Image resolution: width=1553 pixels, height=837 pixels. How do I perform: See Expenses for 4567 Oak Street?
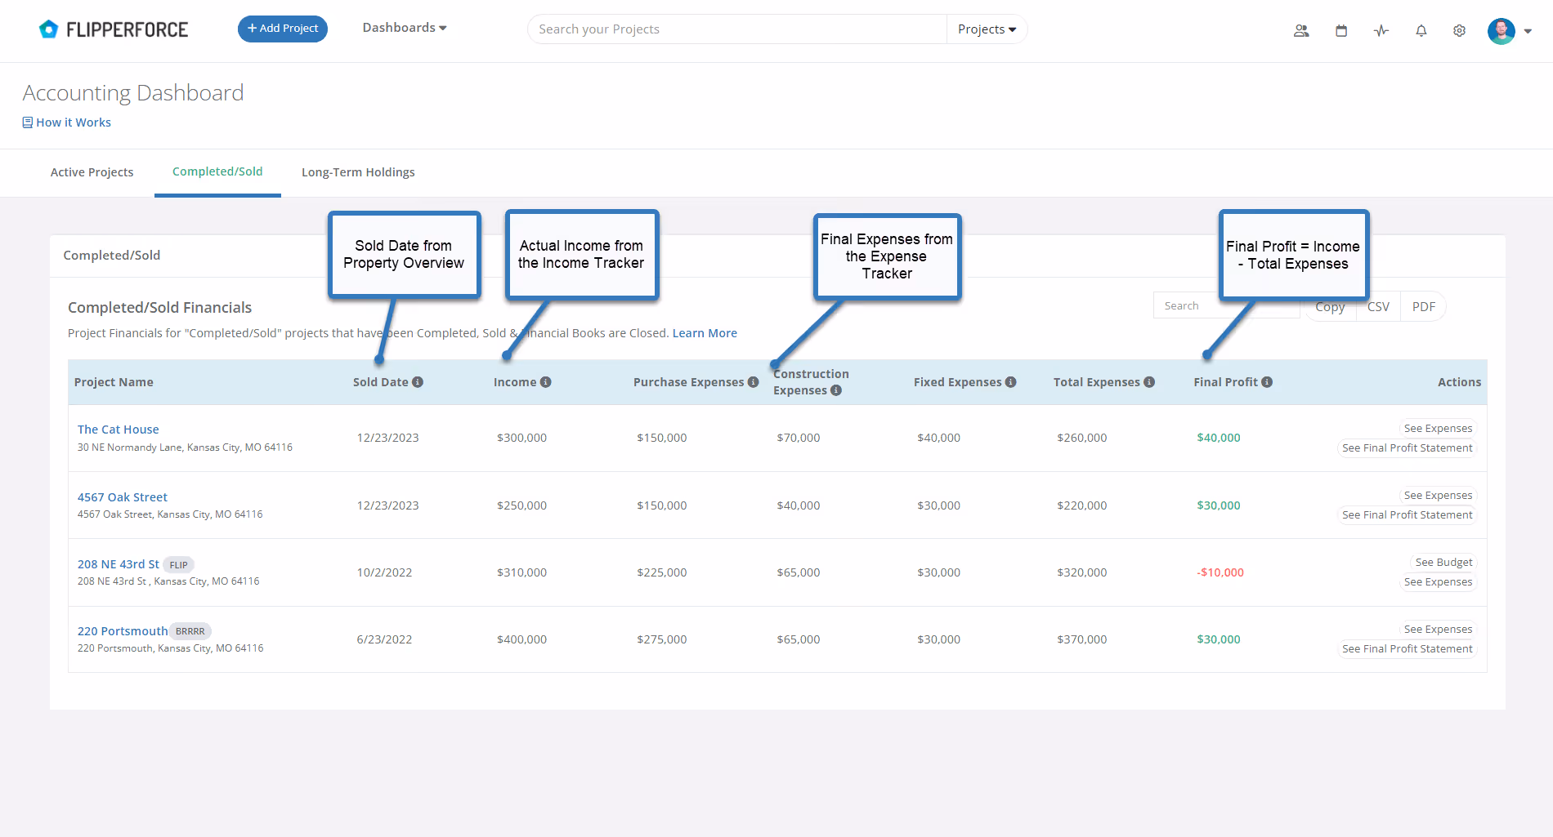[x=1438, y=496]
